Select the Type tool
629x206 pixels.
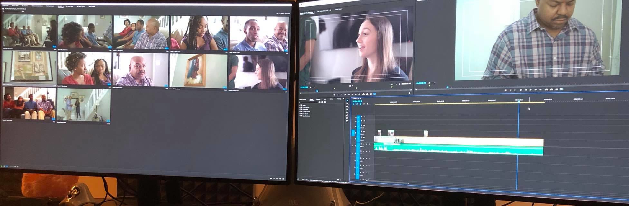pos(347,121)
